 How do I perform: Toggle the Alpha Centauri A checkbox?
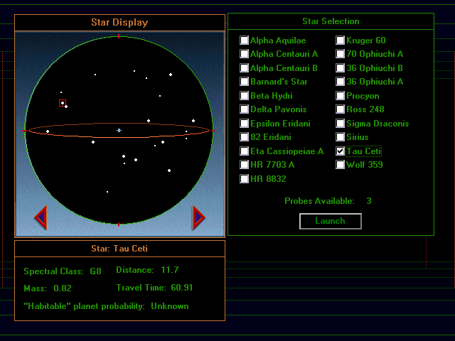coord(245,54)
